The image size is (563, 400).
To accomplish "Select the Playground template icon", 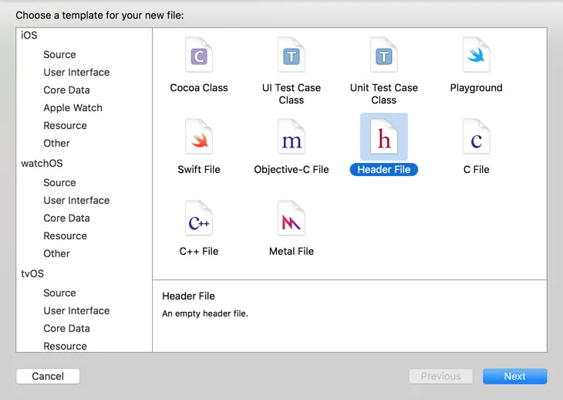I will (x=477, y=55).
